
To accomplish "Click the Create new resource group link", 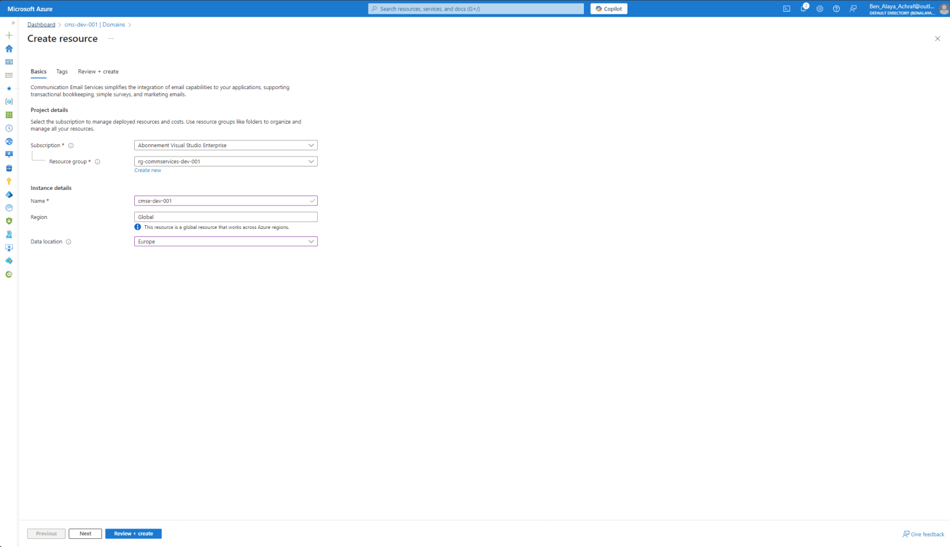I will (147, 170).
